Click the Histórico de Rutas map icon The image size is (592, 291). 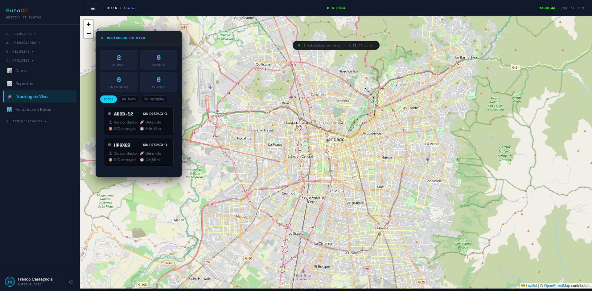(x=10, y=109)
